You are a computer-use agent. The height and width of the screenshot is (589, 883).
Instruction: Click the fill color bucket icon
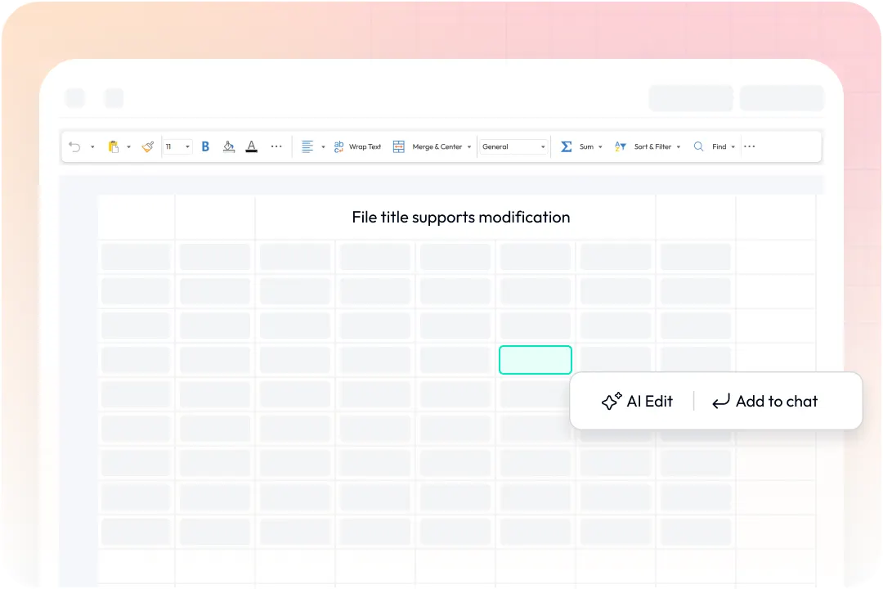click(229, 147)
